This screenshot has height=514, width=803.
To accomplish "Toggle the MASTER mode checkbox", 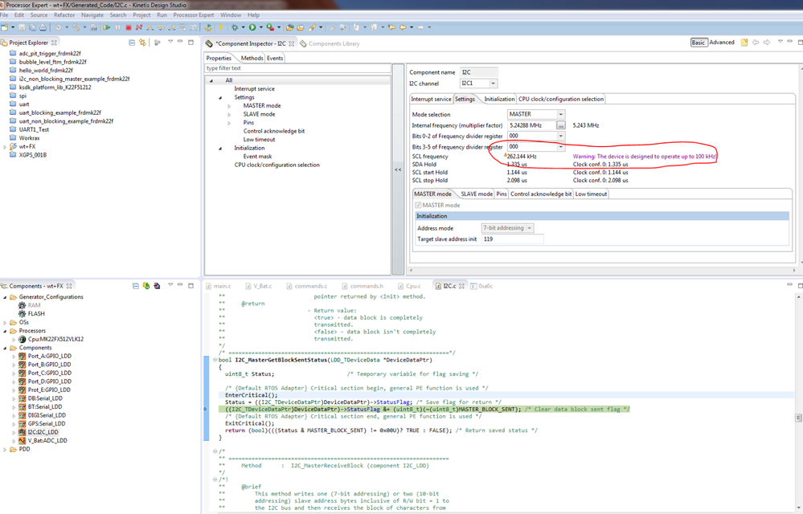I will click(418, 206).
